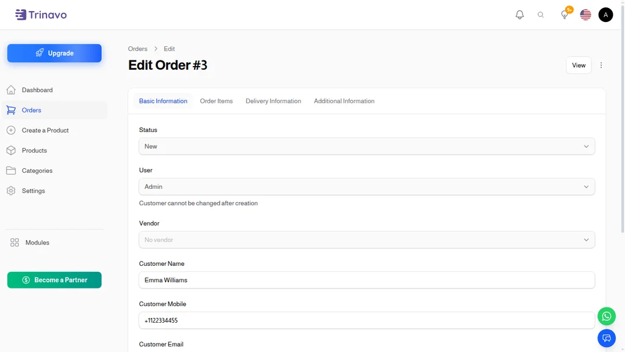Screen dimensions: 625x352
Task: Change language via US flag icon
Action: click(x=585, y=15)
